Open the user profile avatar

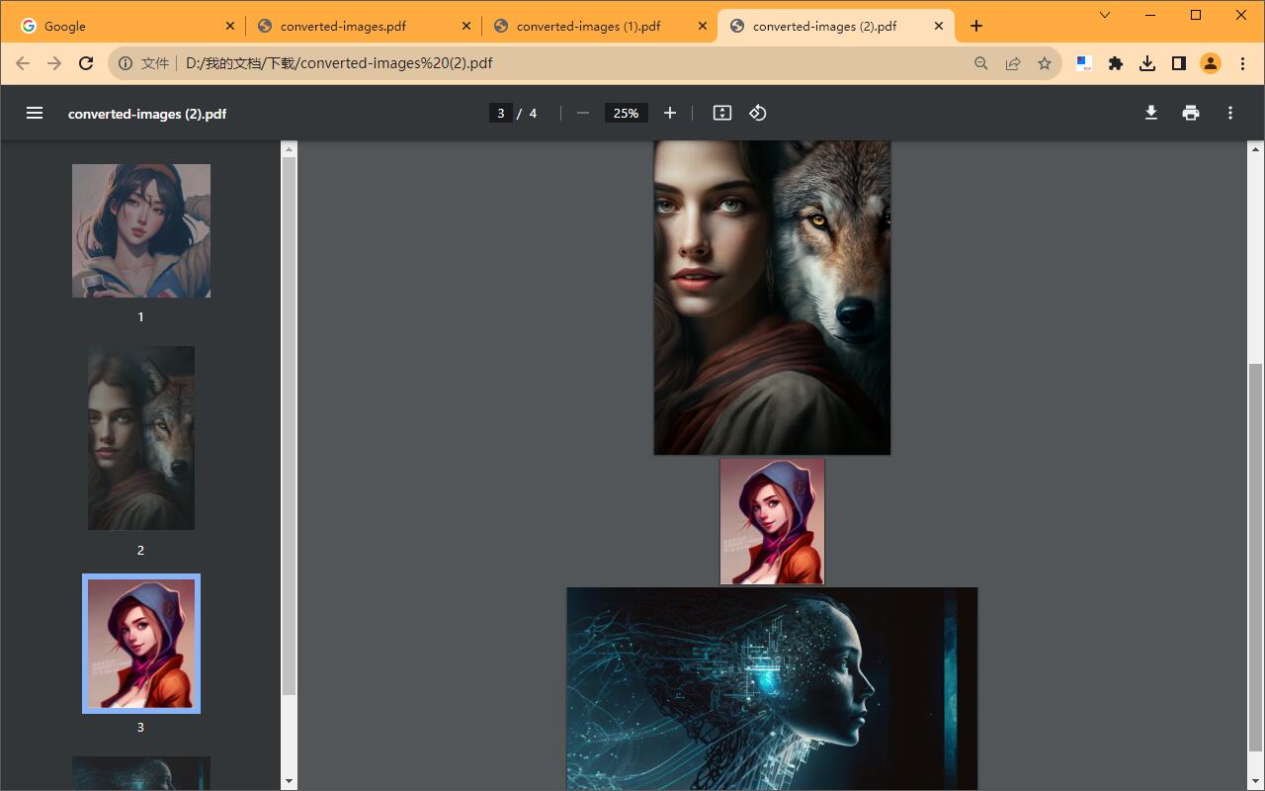pyautogui.click(x=1211, y=63)
